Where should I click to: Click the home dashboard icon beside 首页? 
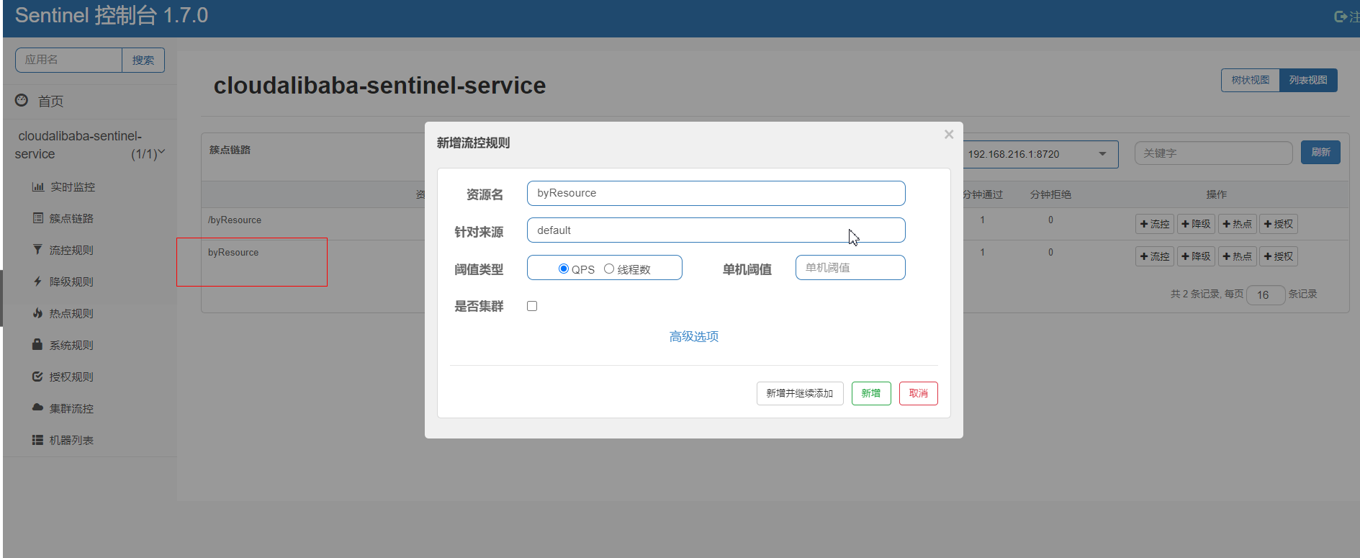[x=22, y=100]
